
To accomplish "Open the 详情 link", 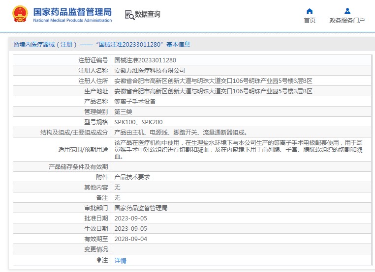I will click(x=120, y=260).
